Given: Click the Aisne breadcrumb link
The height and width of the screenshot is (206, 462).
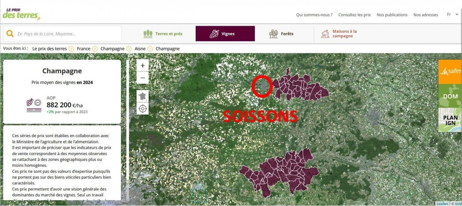Looking at the screenshot, I should pyautogui.click(x=140, y=49).
